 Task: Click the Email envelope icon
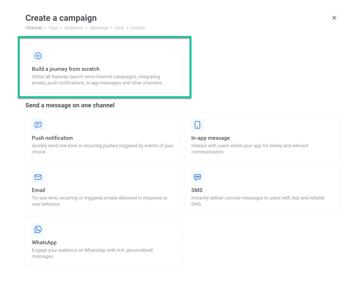pyautogui.click(x=38, y=177)
